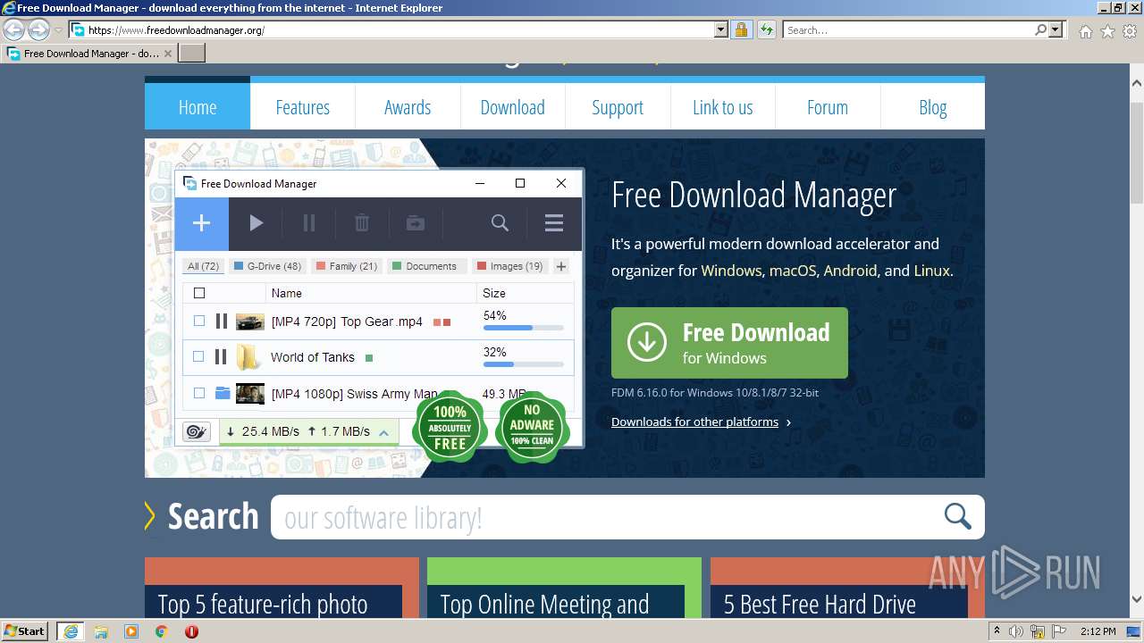The image size is (1144, 643).
Task: Select the Images (19) tag
Action: (509, 266)
